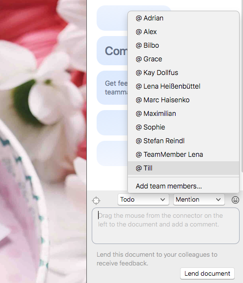Screen dimensions: 243x283
Task: Choose @ Maximilian from the menu
Action: [x=183, y=113]
